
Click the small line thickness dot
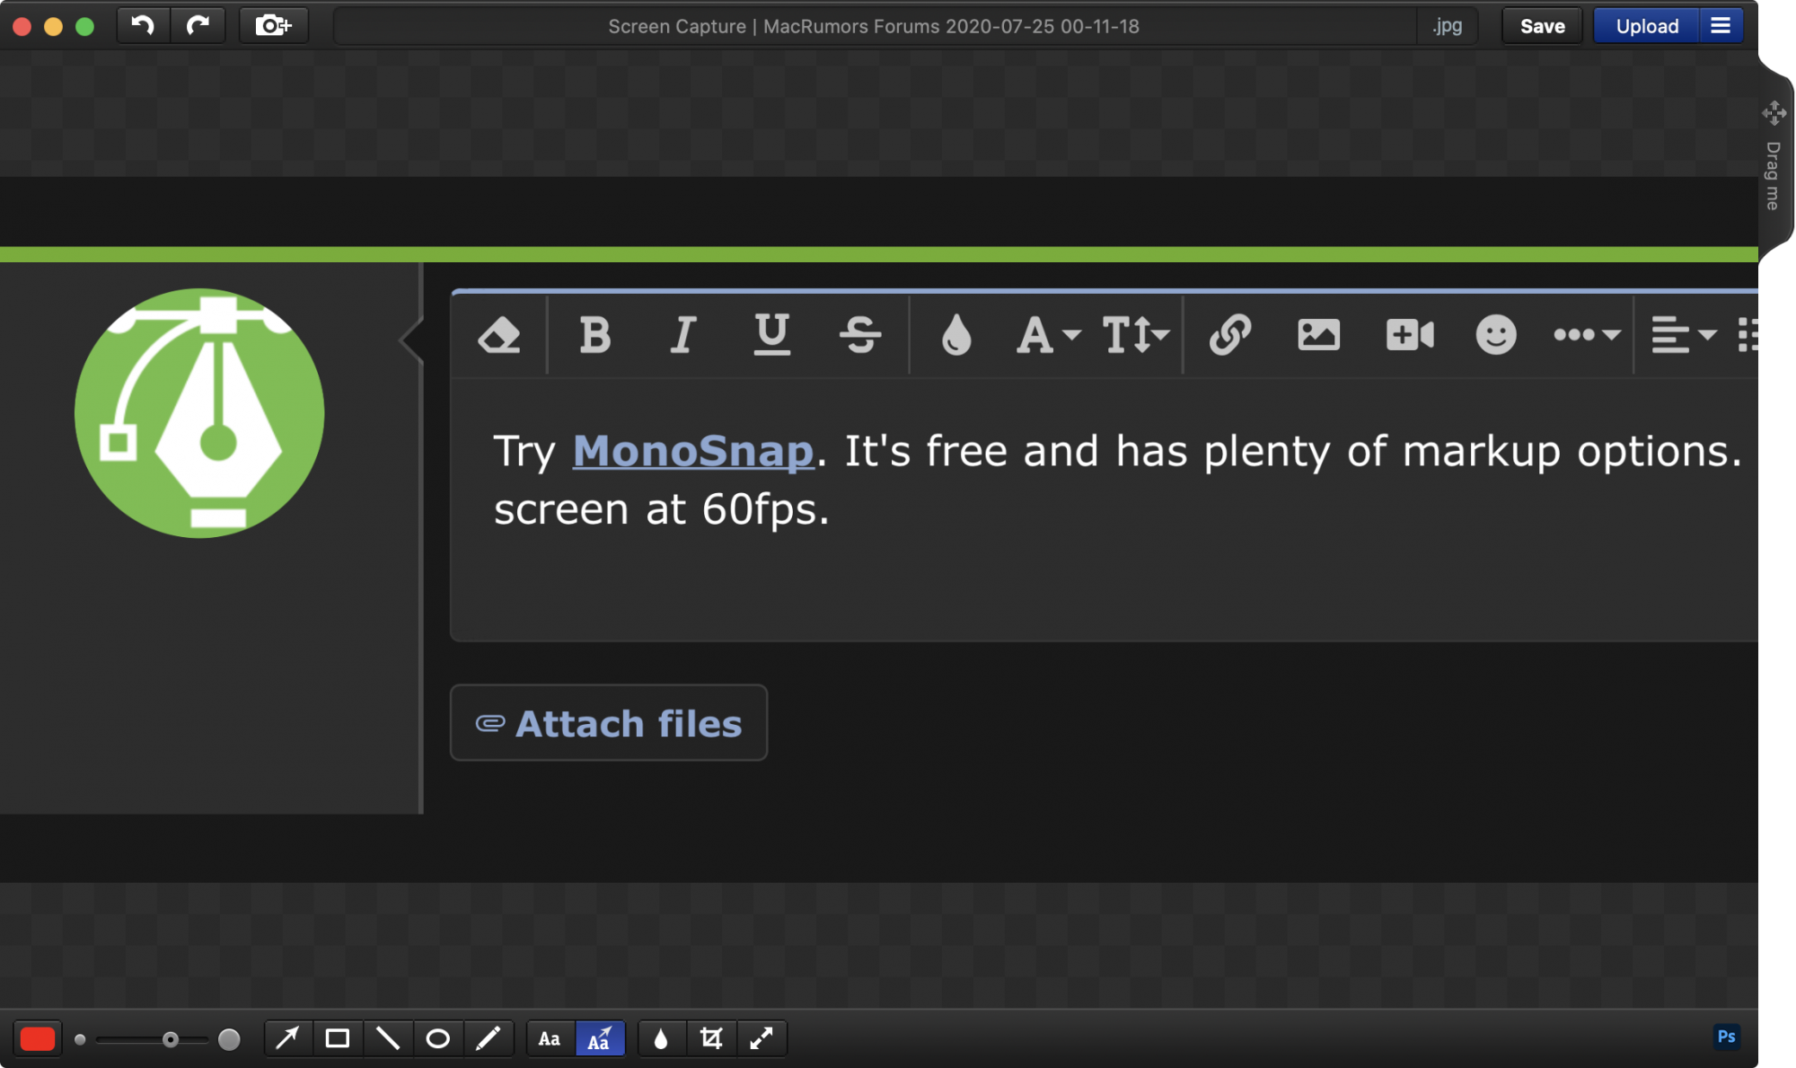click(80, 1039)
